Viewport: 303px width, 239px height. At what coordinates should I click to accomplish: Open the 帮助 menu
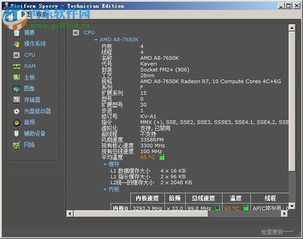click(x=42, y=14)
